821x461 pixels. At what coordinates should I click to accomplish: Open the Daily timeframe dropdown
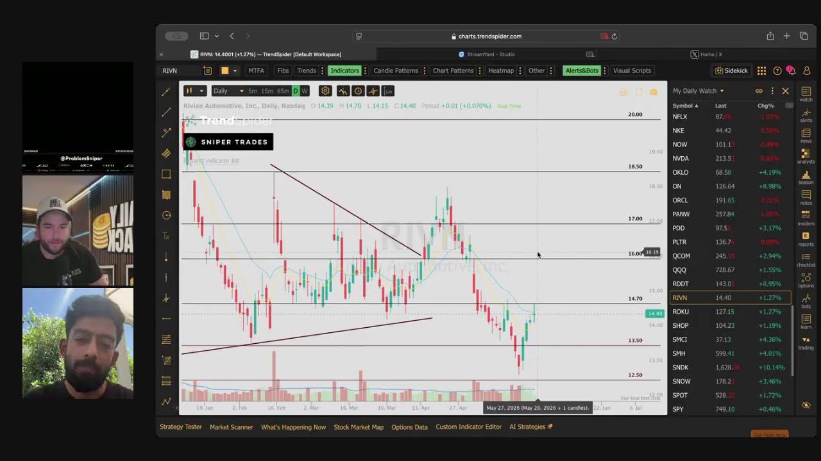[228, 91]
